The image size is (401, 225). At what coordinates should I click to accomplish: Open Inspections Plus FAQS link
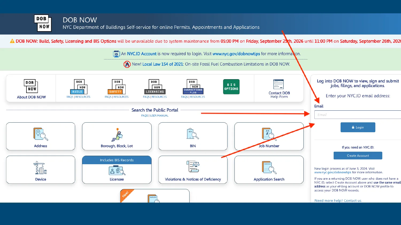(184, 97)
